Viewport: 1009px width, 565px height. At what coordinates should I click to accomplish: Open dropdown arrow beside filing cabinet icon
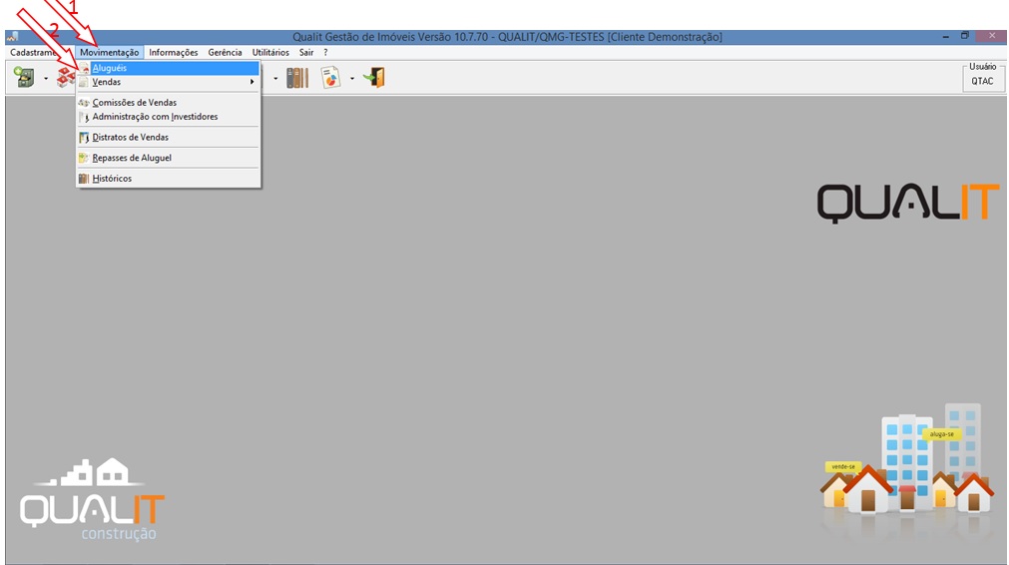coord(46,79)
